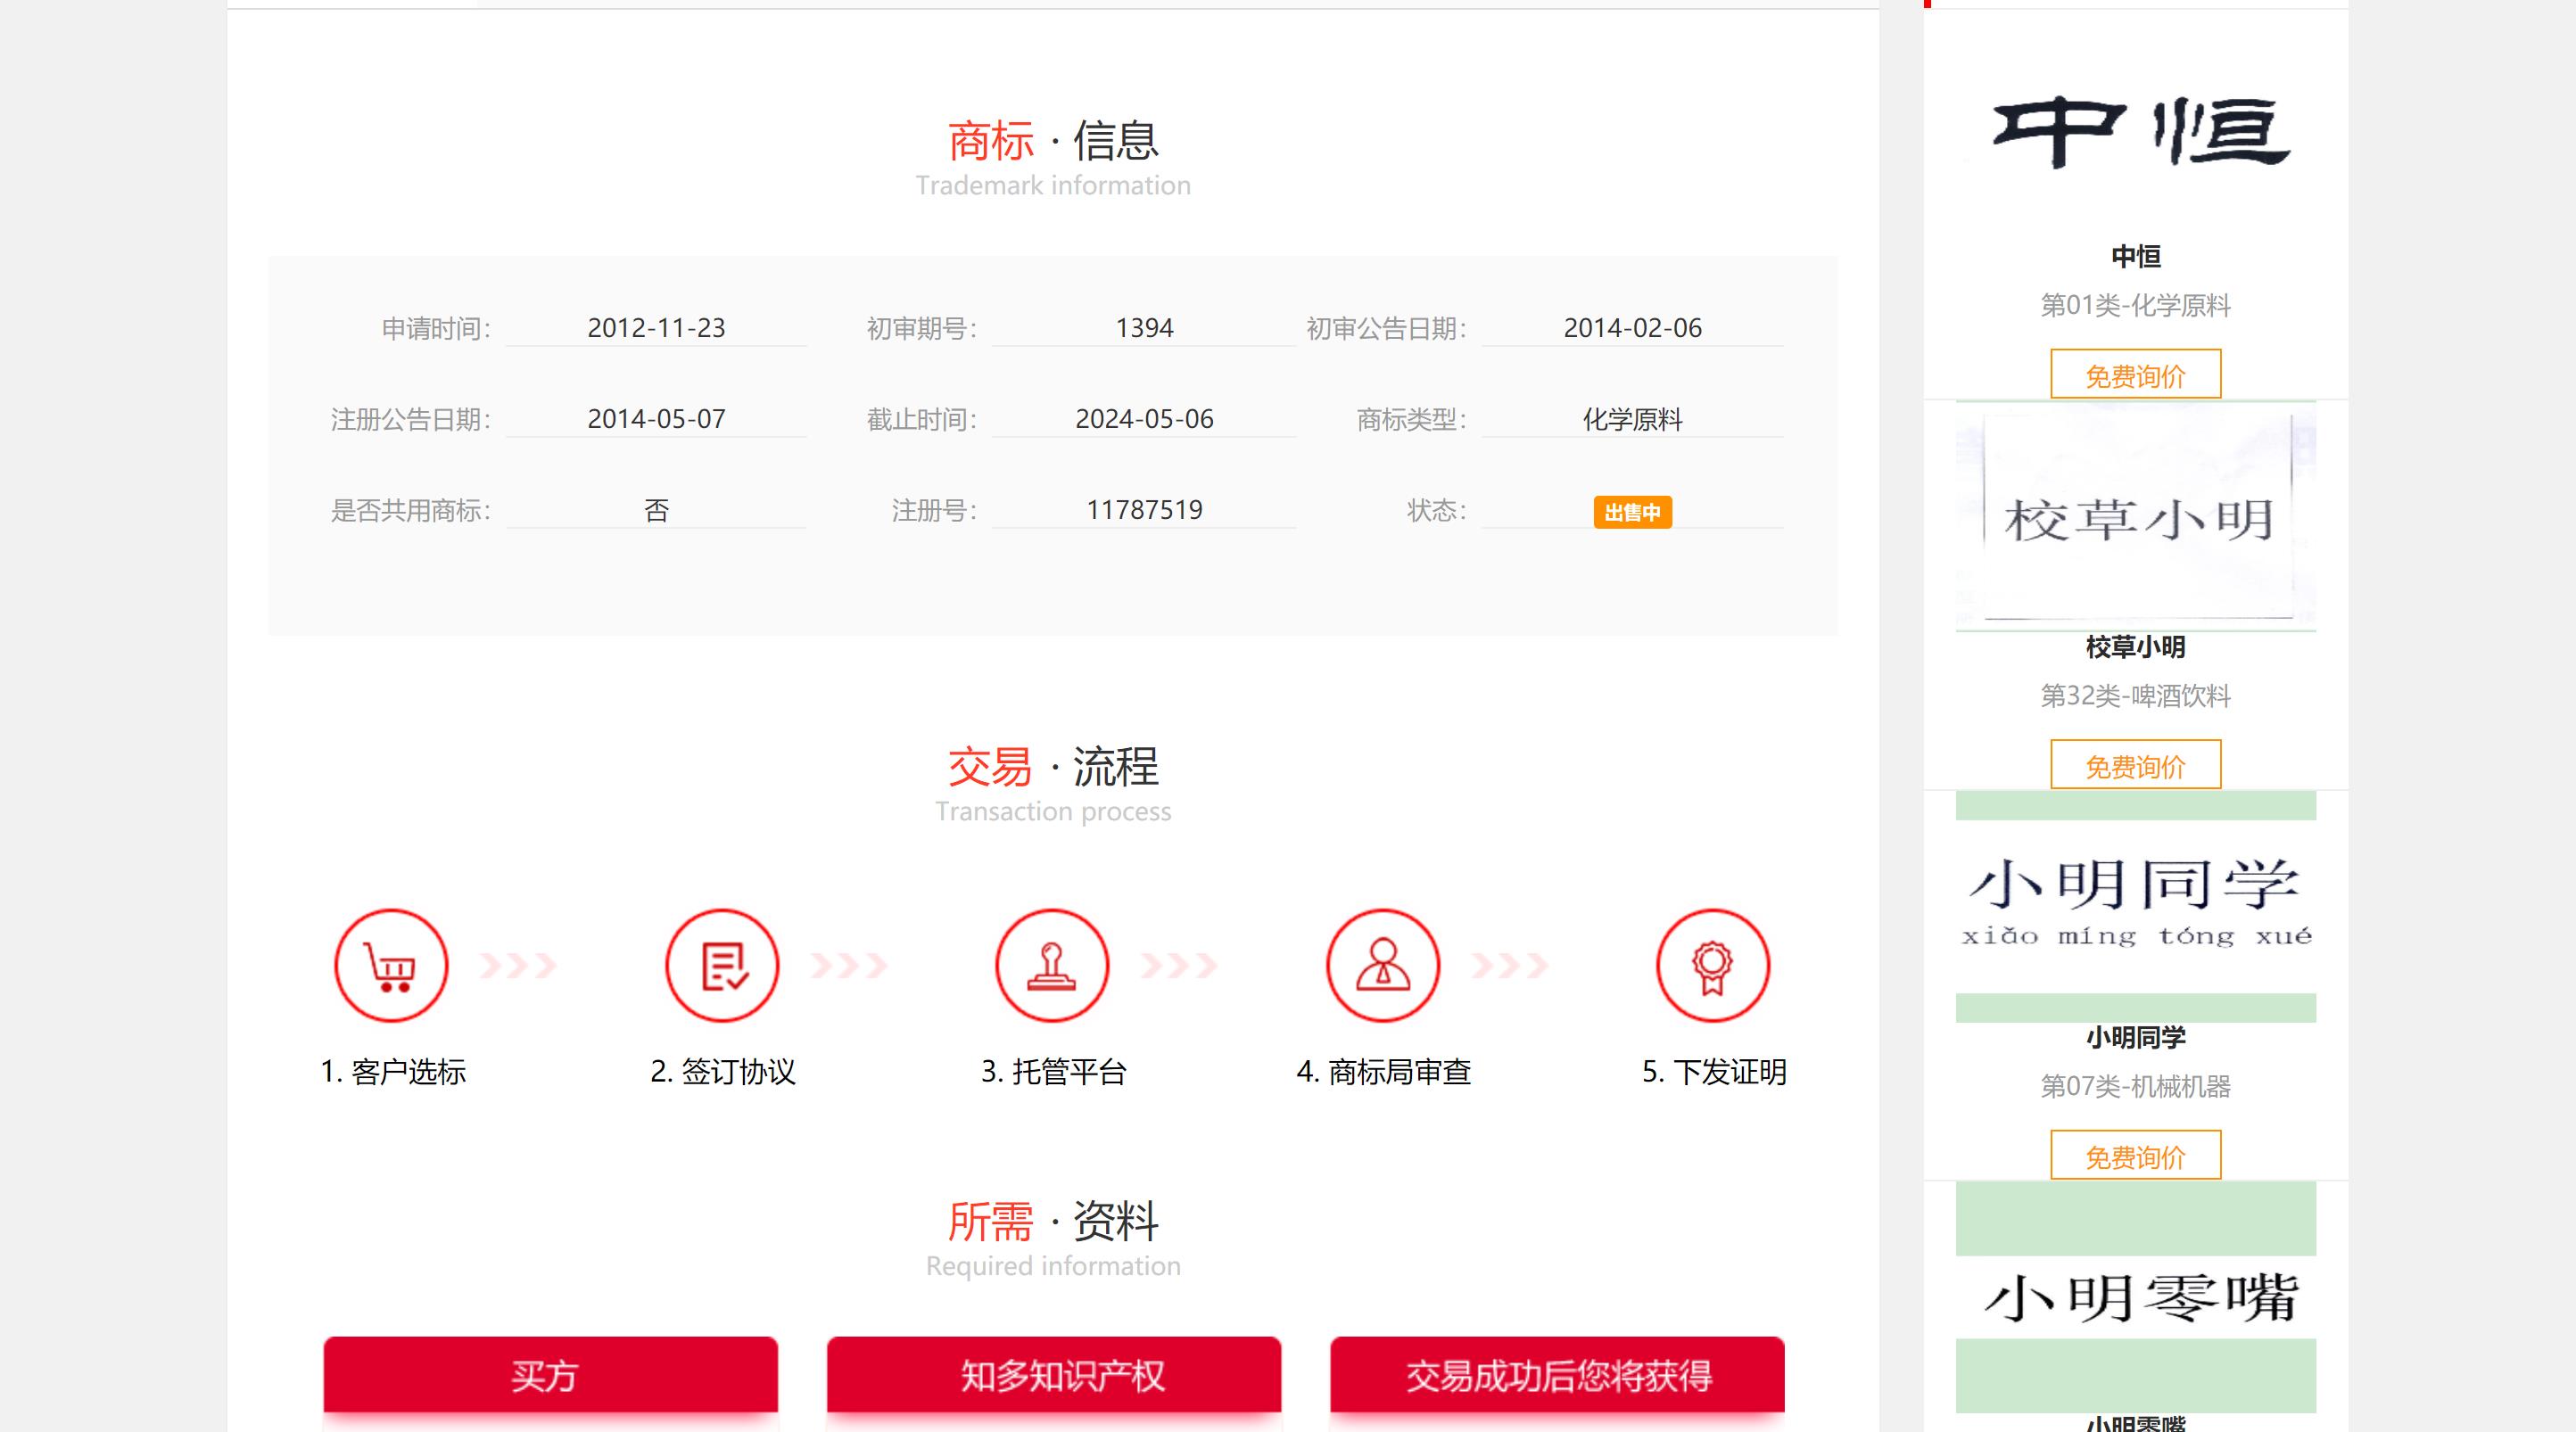
Task: Click the 3. 托管平台 step label
Action: tap(1053, 1072)
